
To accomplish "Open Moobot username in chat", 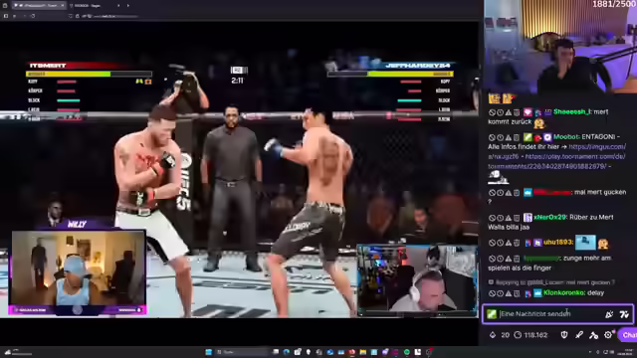I will pos(566,137).
